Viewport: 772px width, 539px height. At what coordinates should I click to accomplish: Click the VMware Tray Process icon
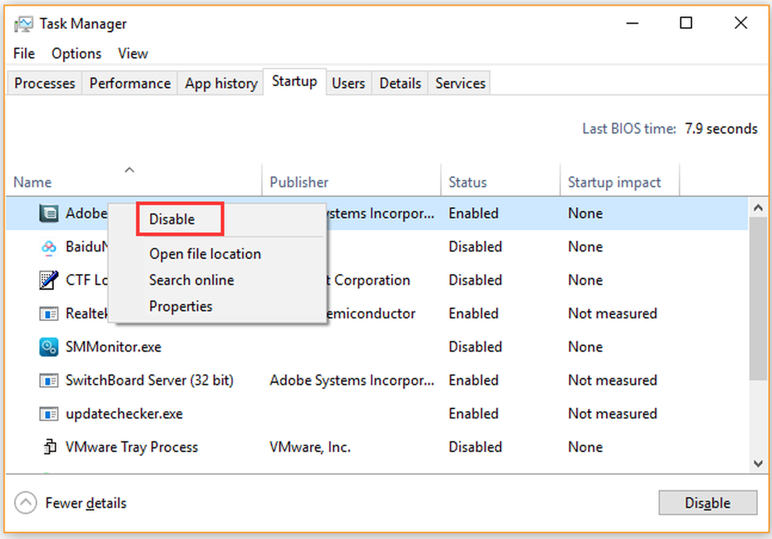49,448
